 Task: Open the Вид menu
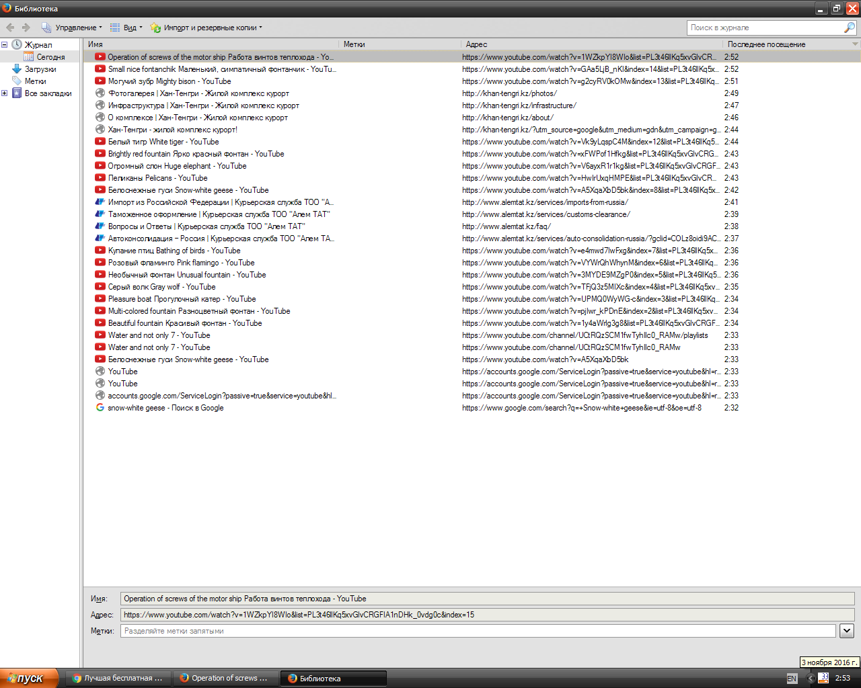pyautogui.click(x=126, y=28)
